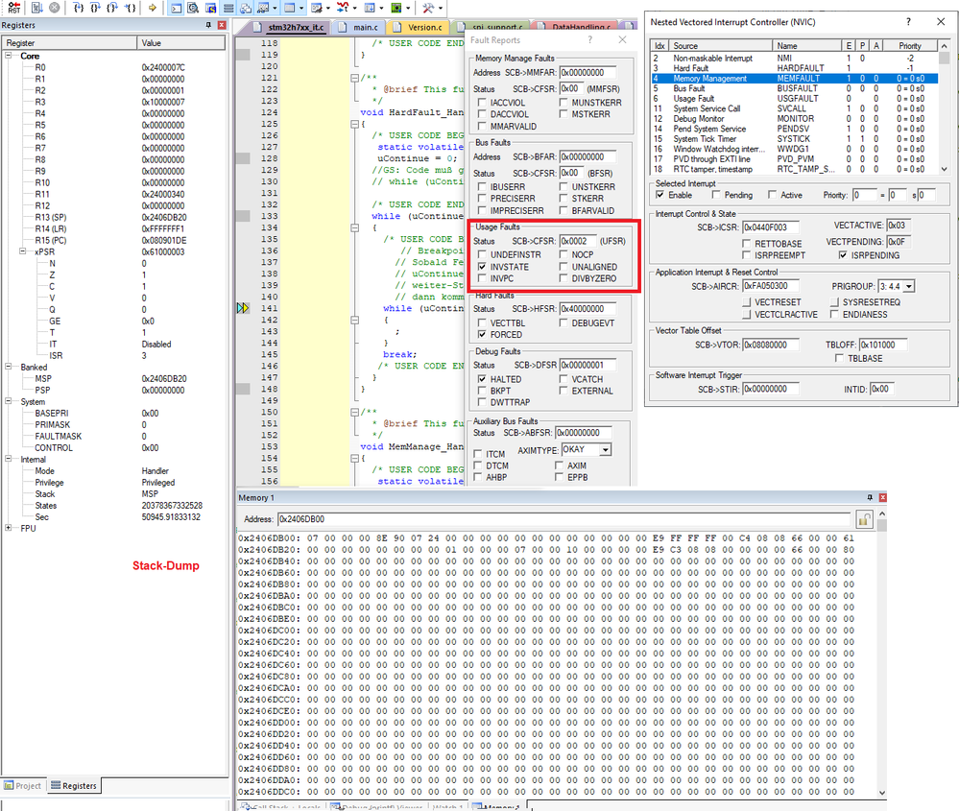Click NVIC dialog help question mark
Image resolution: width=959 pixels, height=811 pixels.
[x=908, y=21]
